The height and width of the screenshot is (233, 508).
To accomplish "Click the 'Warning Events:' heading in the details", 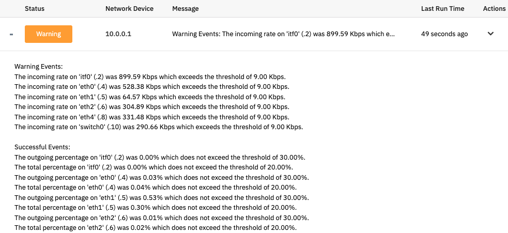I will coord(39,67).
